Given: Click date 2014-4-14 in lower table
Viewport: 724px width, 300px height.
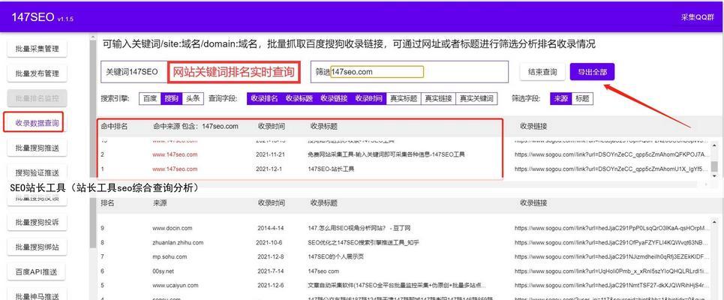Looking at the screenshot, I should click(x=271, y=228).
